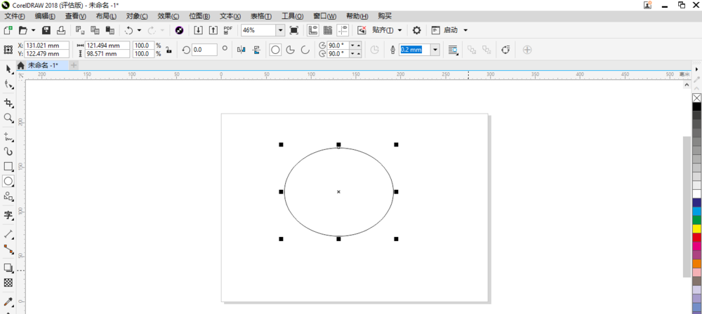This screenshot has height=314, width=702.
Task: Create a new document with the New icon
Action: (8, 30)
